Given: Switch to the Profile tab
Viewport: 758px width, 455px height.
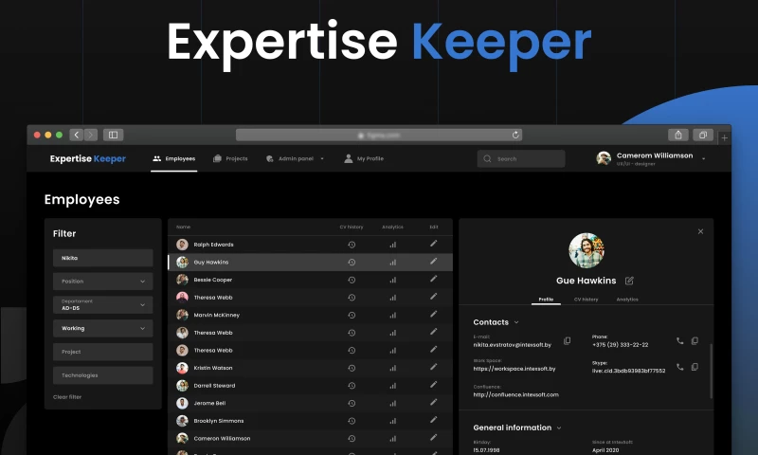Looking at the screenshot, I should pyautogui.click(x=547, y=300).
